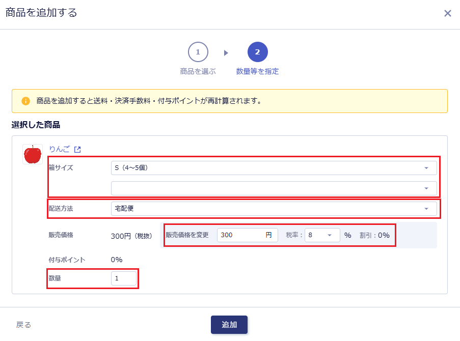The height and width of the screenshot is (341, 460).
Task: Click the 選択した商品 section heading
Action: click(36, 125)
